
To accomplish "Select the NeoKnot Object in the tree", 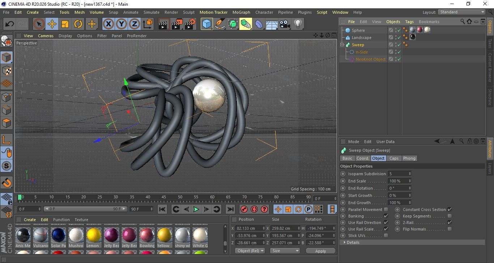I will pos(370,59).
